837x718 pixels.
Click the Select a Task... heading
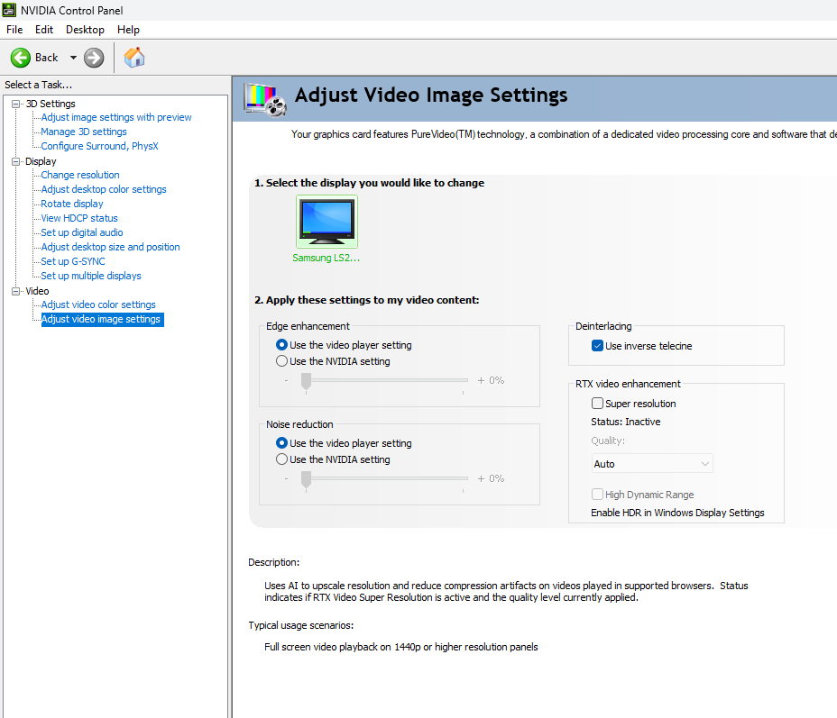[38, 85]
